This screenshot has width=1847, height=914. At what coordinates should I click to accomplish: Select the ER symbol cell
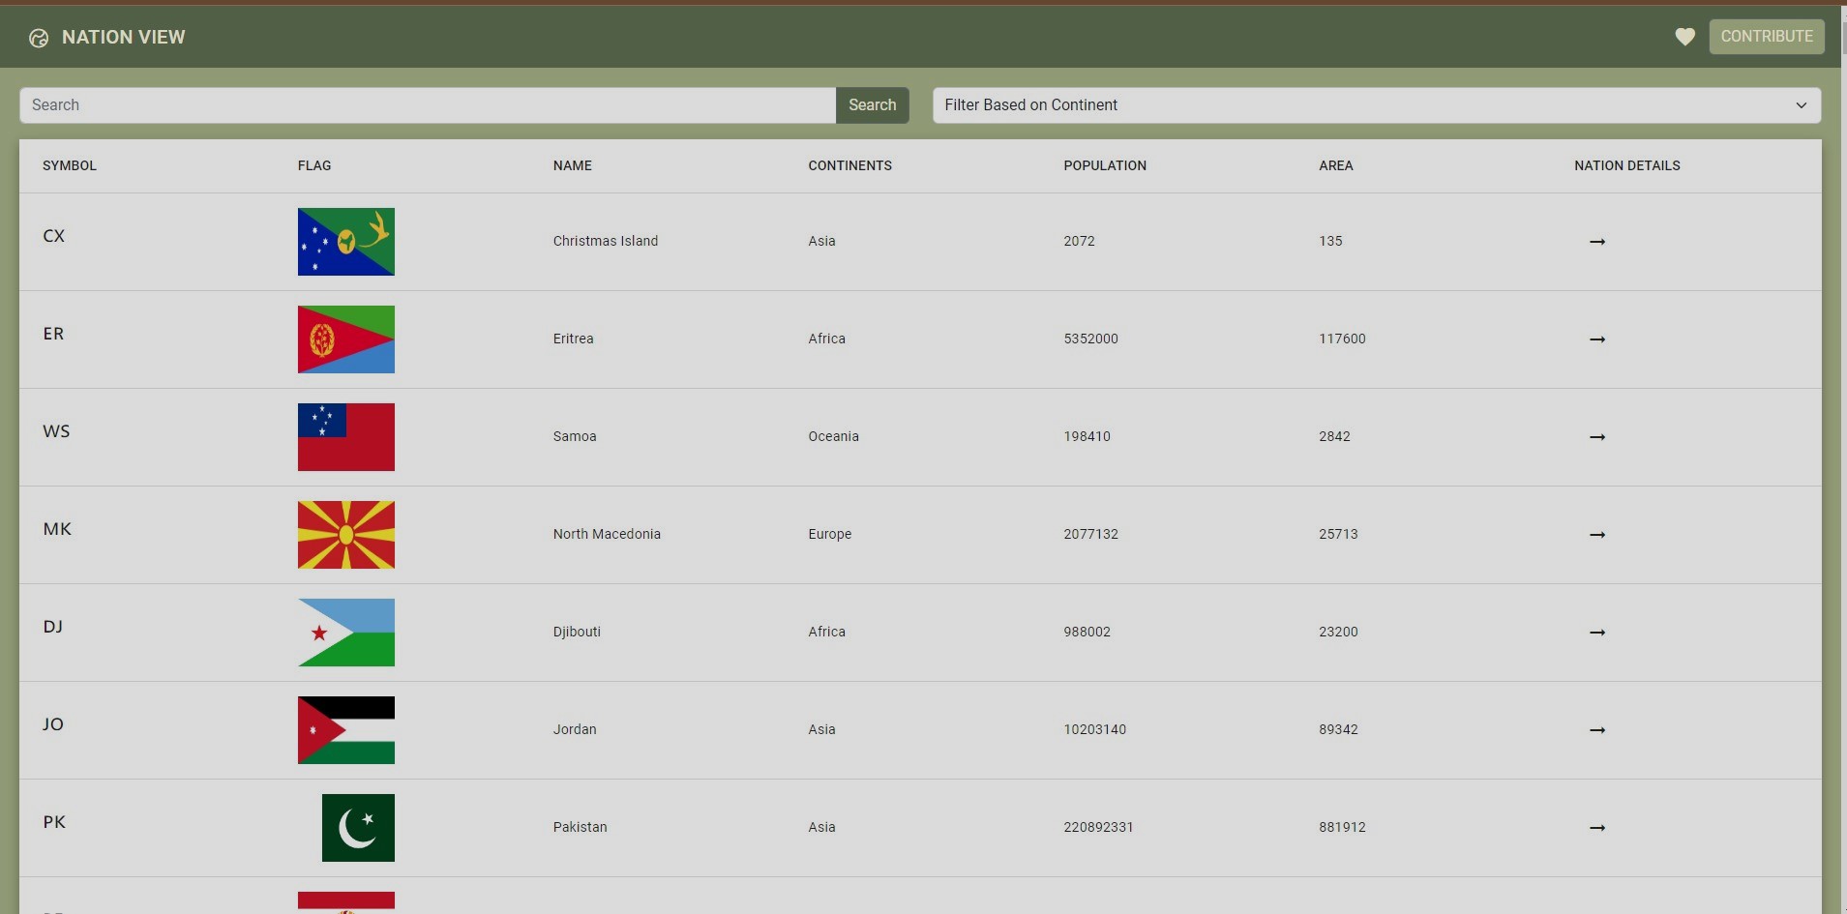click(53, 334)
